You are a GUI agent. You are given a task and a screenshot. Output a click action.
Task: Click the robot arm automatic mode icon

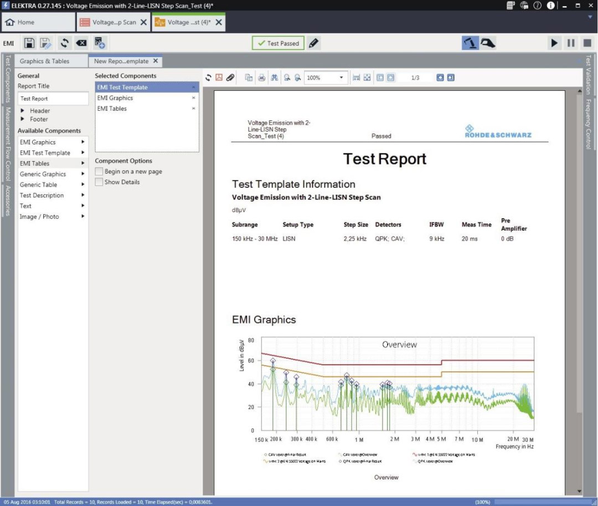(471, 43)
